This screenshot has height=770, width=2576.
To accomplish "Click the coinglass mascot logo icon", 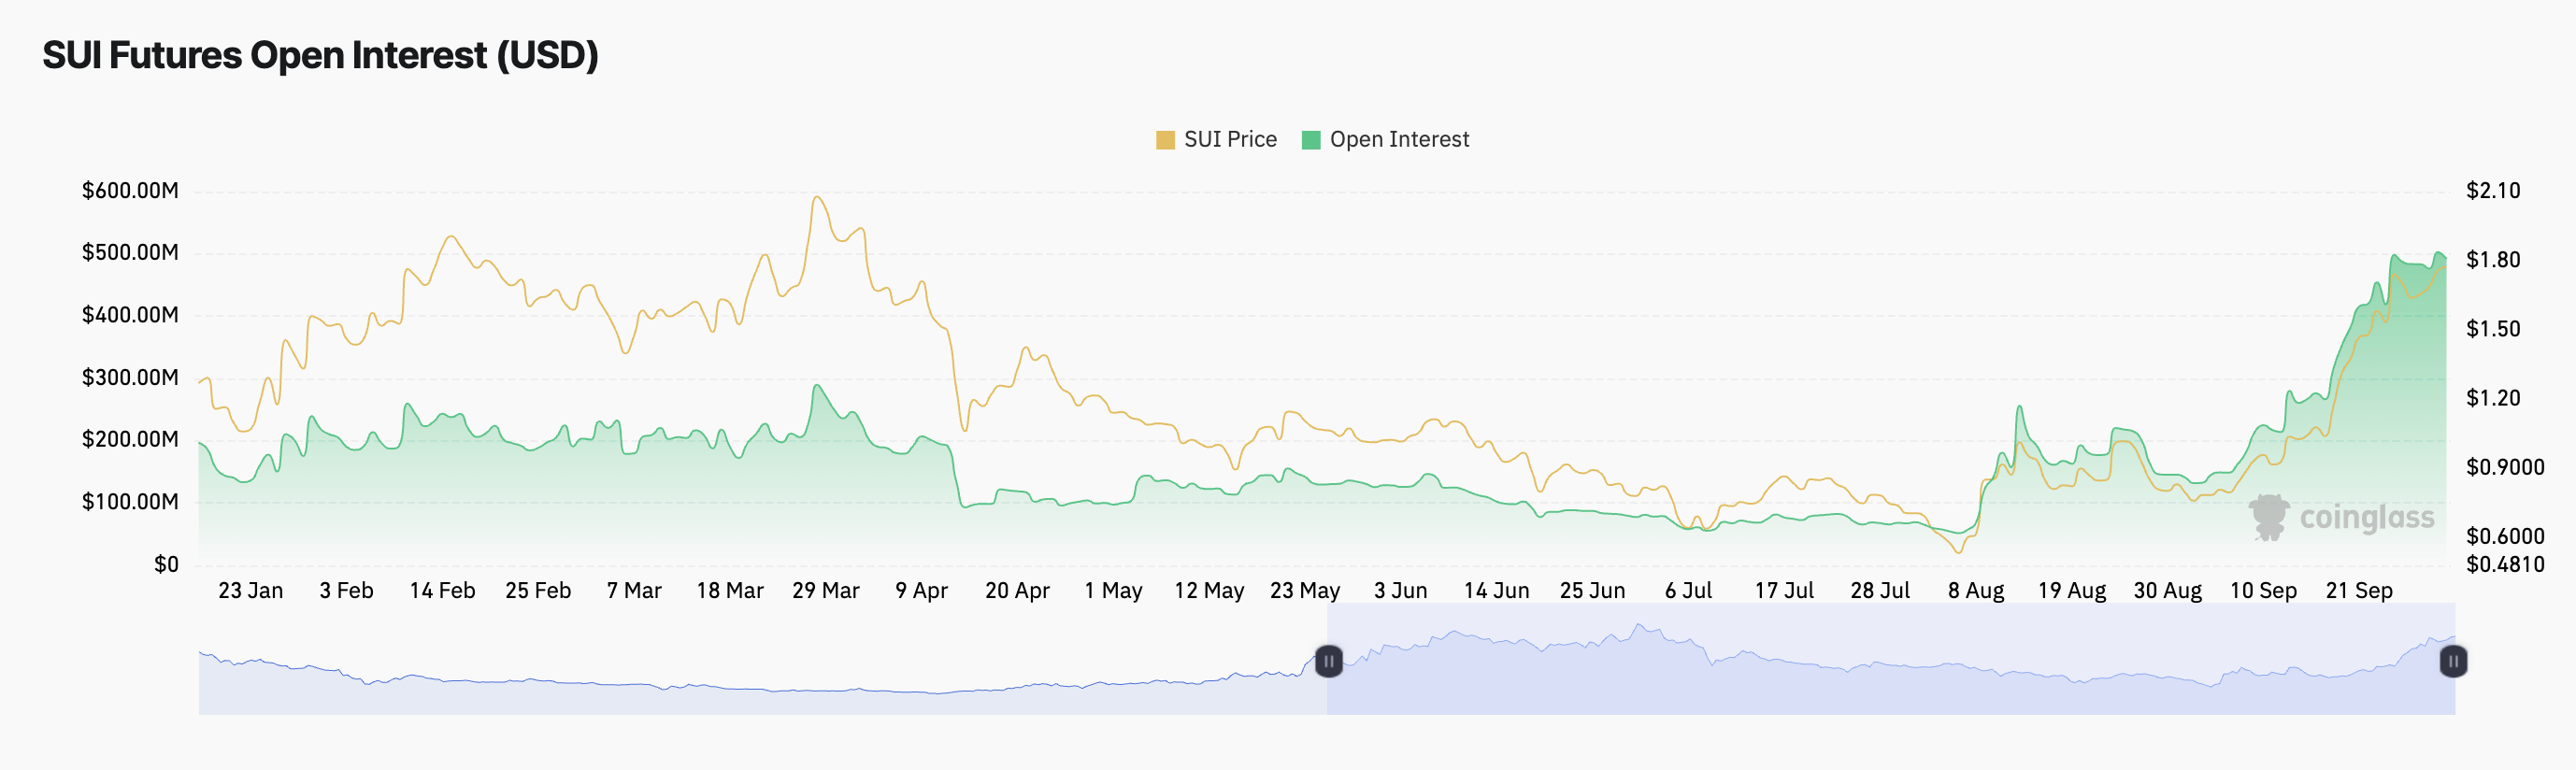I will click(2269, 517).
